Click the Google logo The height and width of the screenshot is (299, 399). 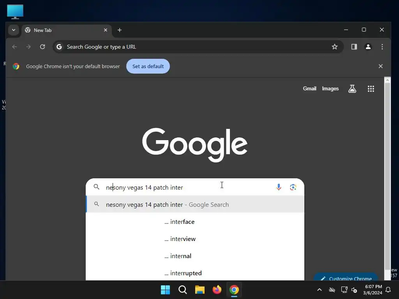pos(195,145)
